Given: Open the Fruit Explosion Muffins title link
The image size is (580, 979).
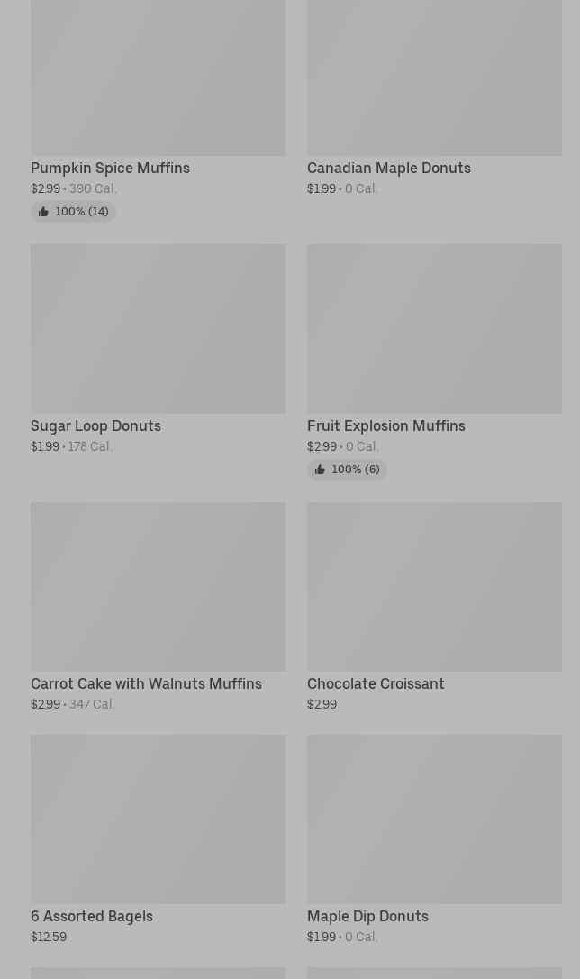Looking at the screenshot, I should tap(385, 425).
